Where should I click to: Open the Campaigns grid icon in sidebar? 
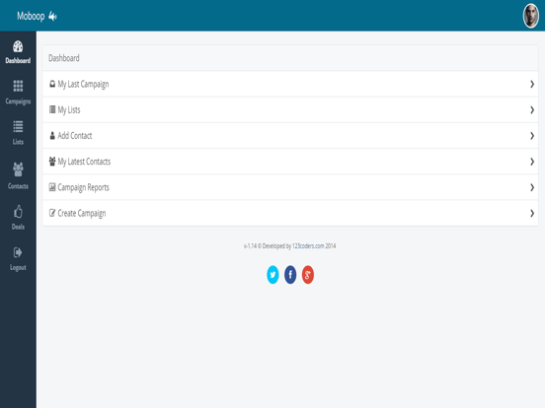click(x=18, y=86)
